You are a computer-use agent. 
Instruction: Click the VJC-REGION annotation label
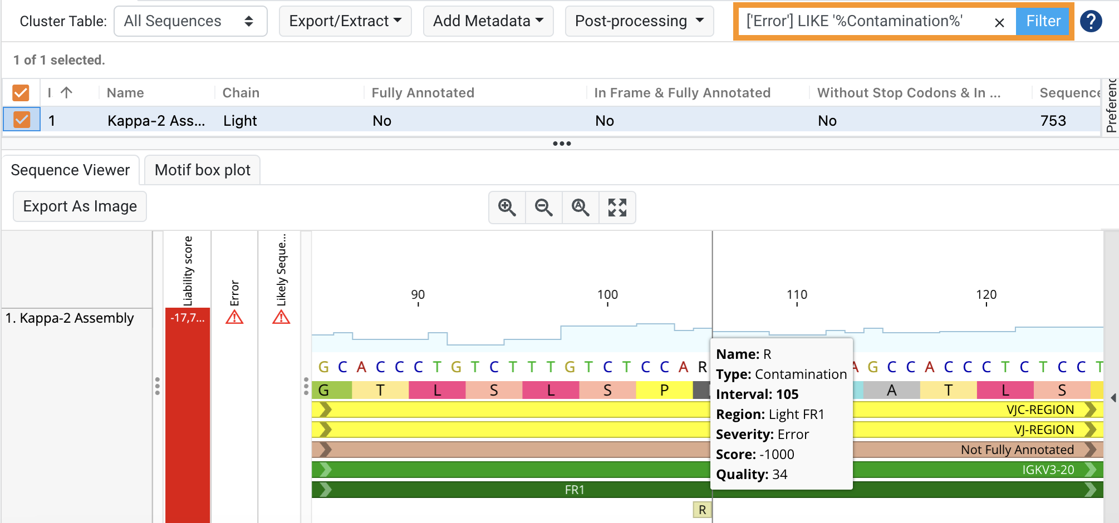[x=1040, y=410]
